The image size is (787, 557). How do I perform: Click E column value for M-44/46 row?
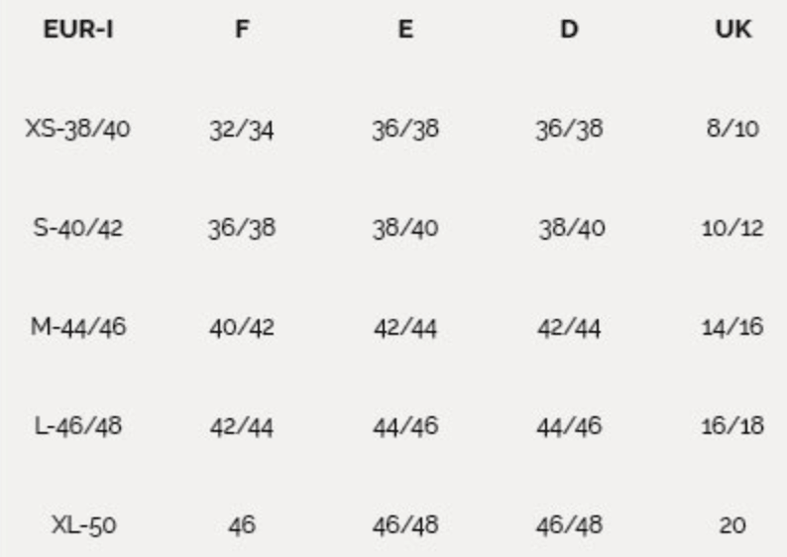[405, 327]
